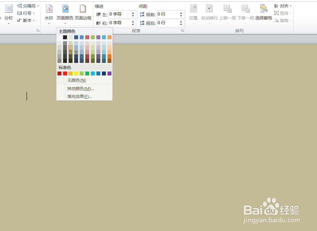317x231 pixels.
Task: Choose the green standard color
Action: (87, 73)
